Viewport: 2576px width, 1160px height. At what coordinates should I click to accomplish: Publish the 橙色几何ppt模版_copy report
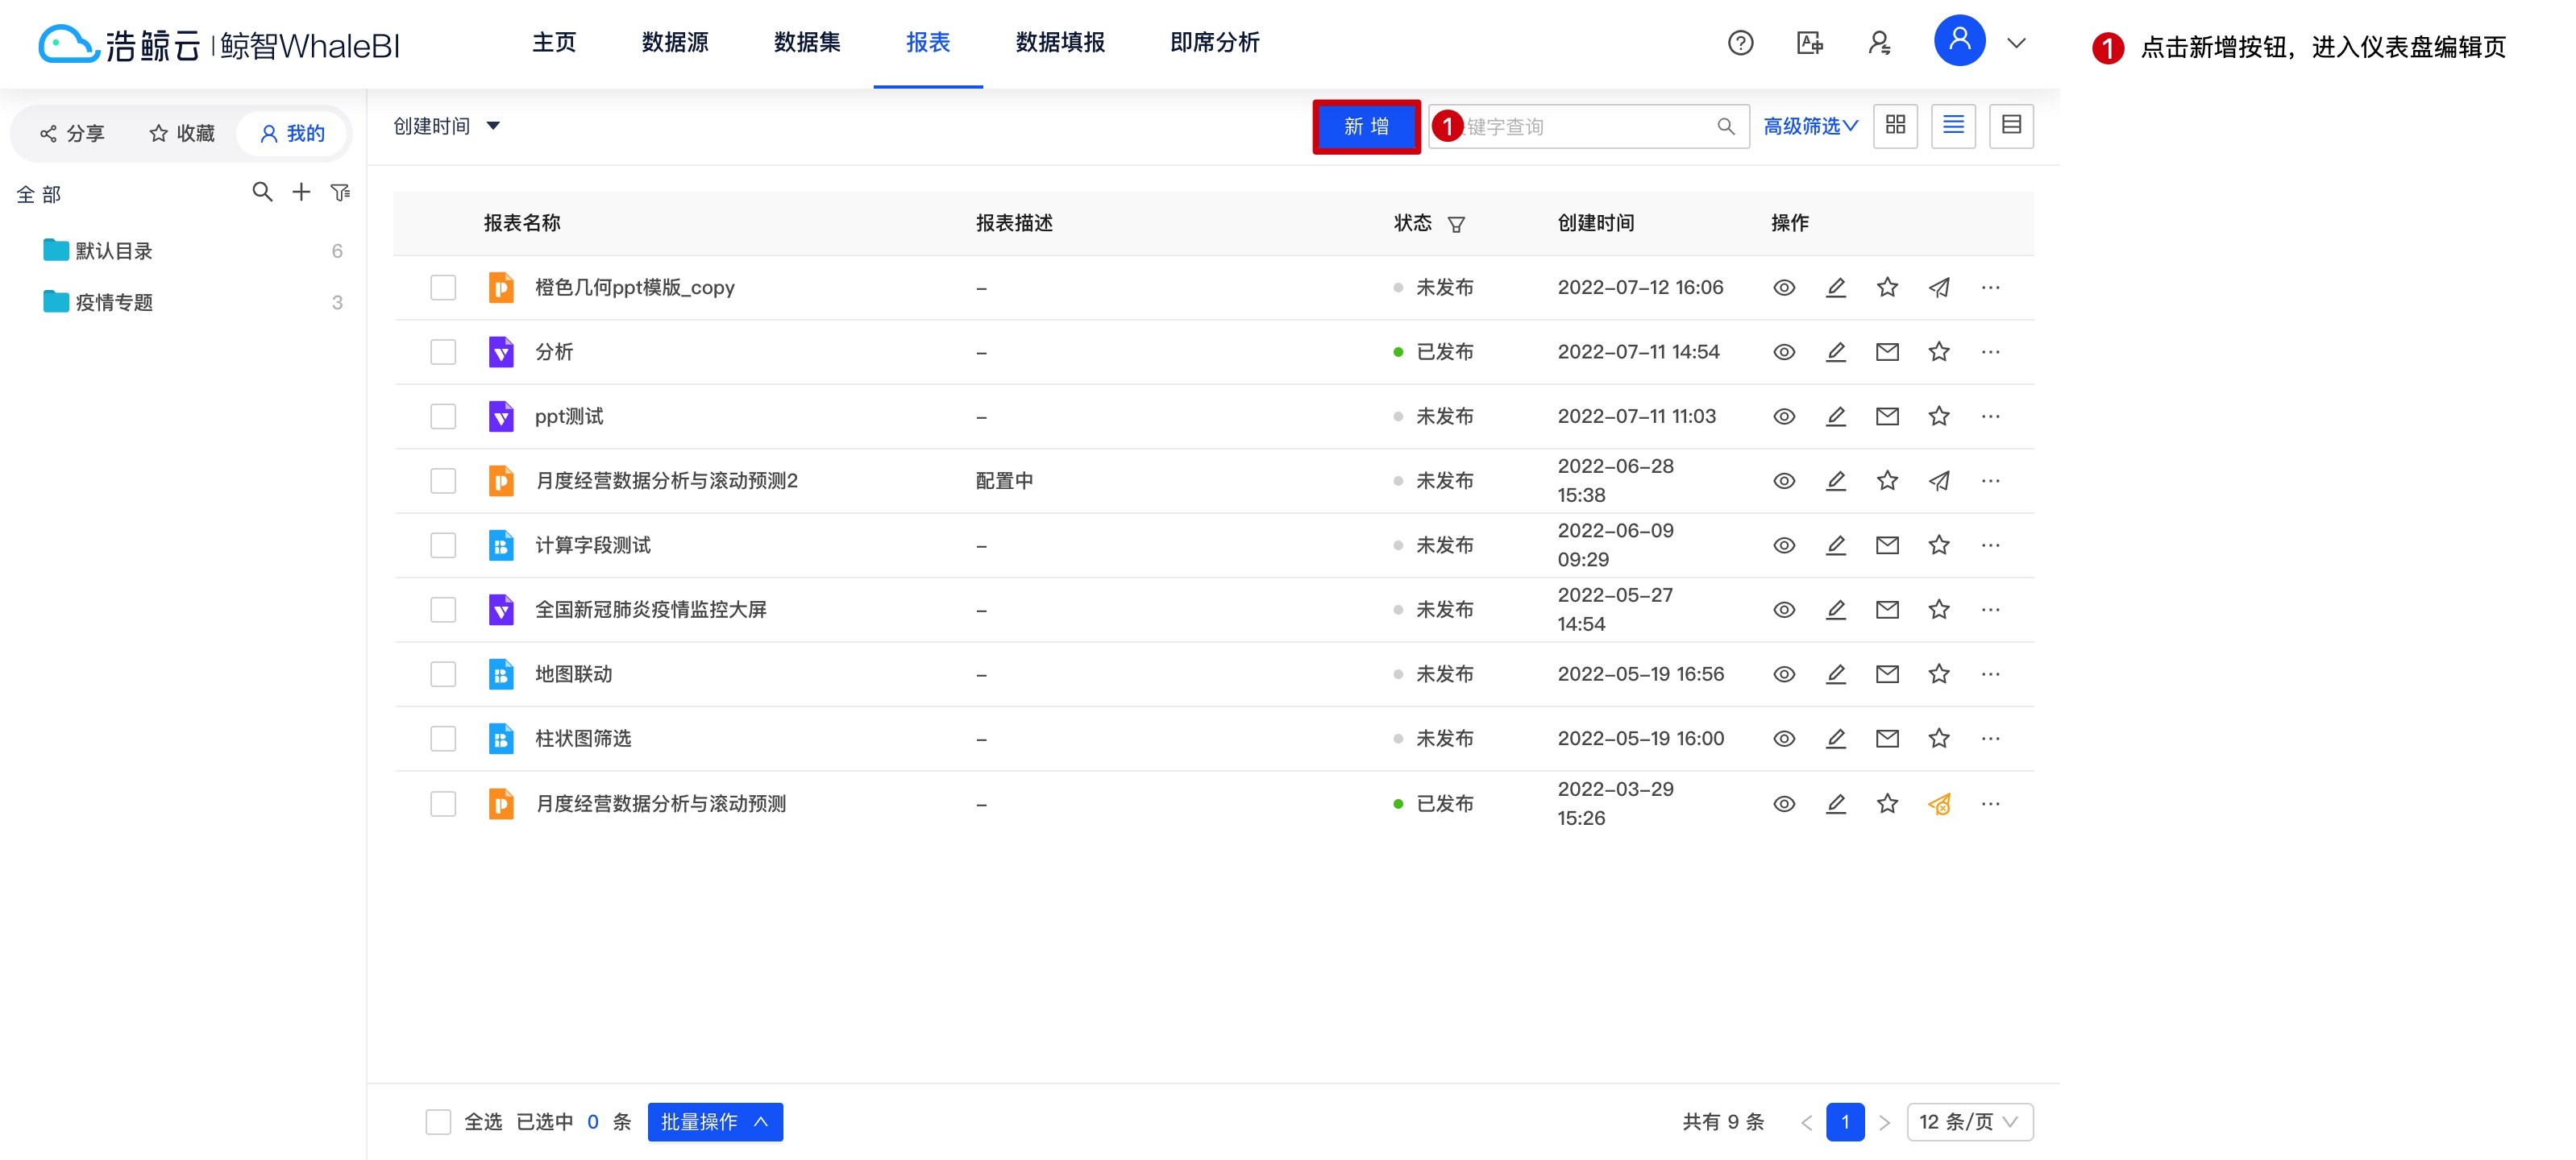click(x=1939, y=288)
